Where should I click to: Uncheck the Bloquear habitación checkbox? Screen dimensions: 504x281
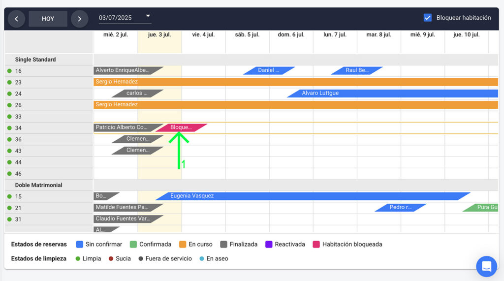428,18
